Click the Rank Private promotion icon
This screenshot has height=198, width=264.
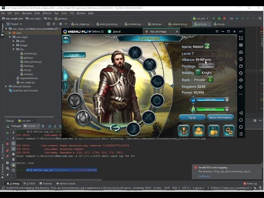click(210, 80)
